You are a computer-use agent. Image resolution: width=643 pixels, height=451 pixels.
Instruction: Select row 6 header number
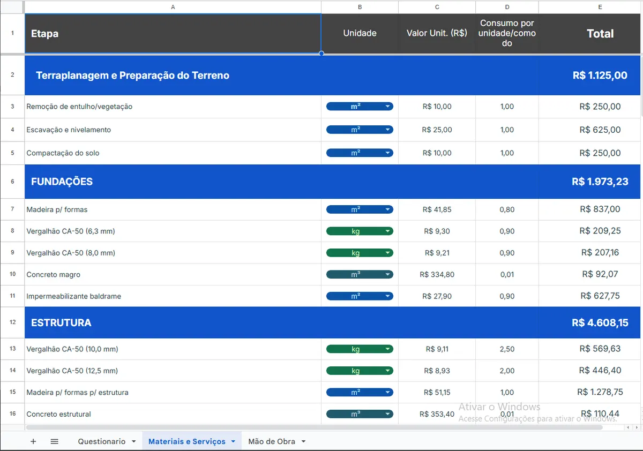pos(12,182)
